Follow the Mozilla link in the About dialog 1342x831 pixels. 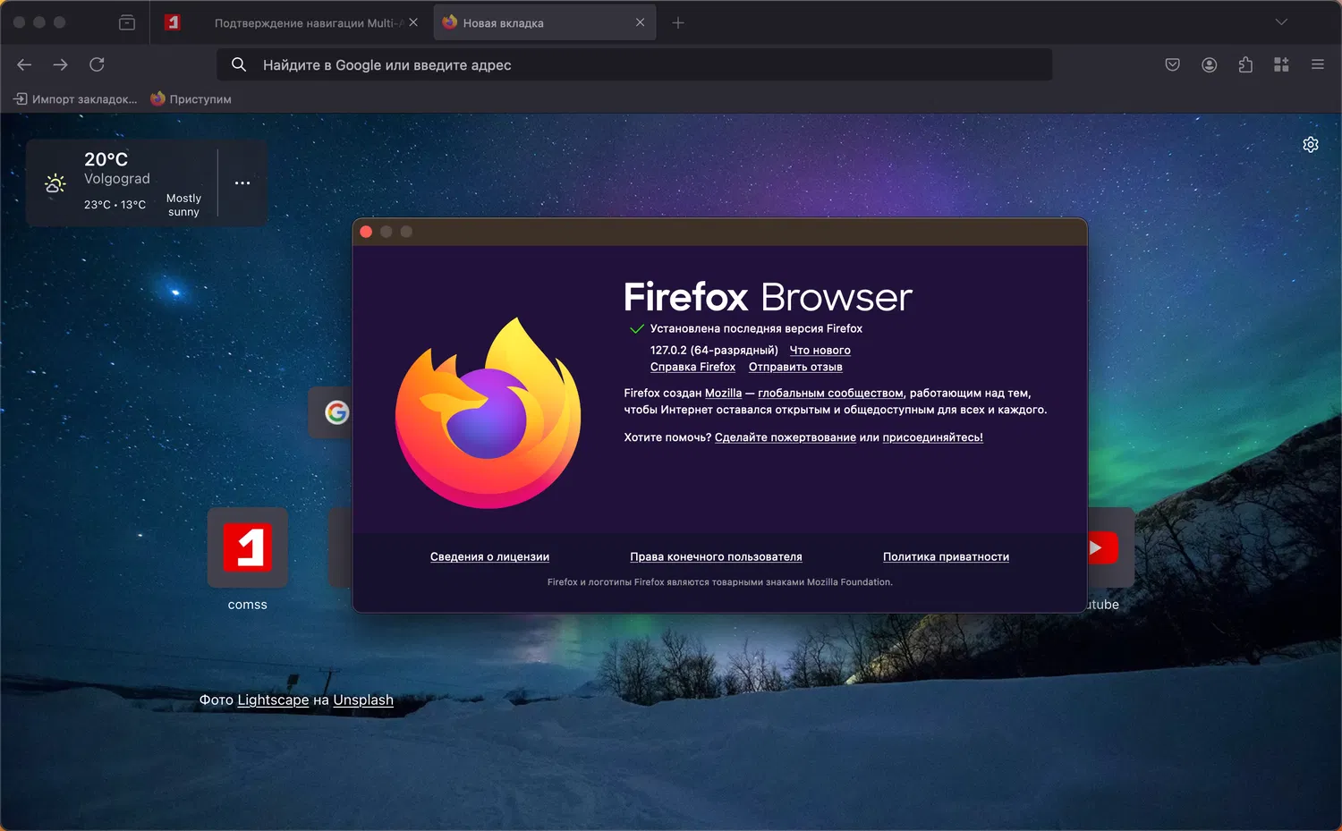coord(723,393)
